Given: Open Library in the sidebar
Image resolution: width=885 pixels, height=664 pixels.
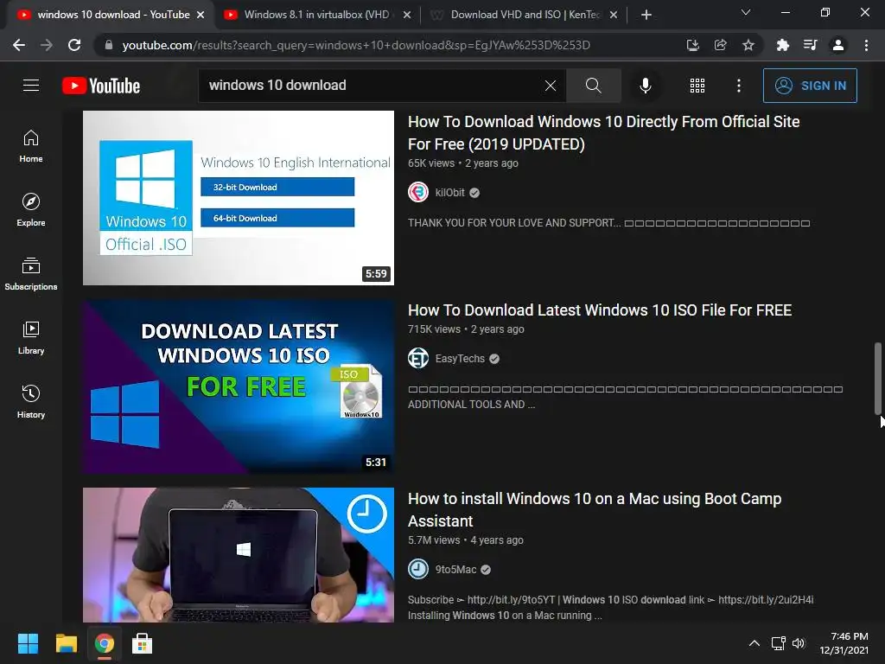Looking at the screenshot, I should click(x=31, y=338).
